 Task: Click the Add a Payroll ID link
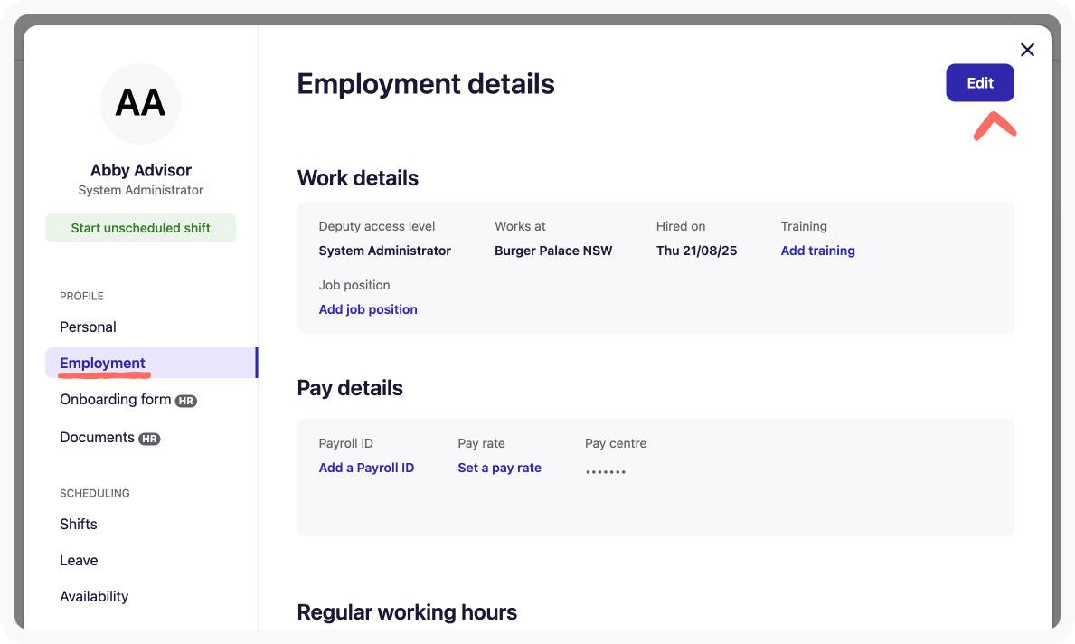(366, 468)
